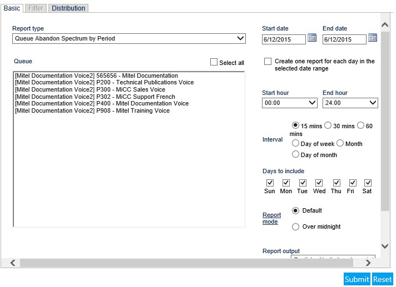Check the Select all queues box
This screenshot has width=396, height=287.
(214, 62)
